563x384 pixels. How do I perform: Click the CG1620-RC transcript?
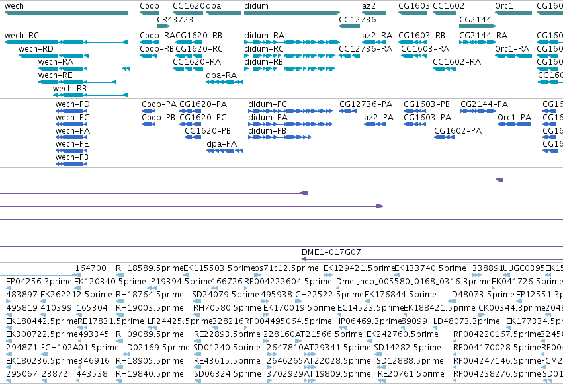coord(189,56)
